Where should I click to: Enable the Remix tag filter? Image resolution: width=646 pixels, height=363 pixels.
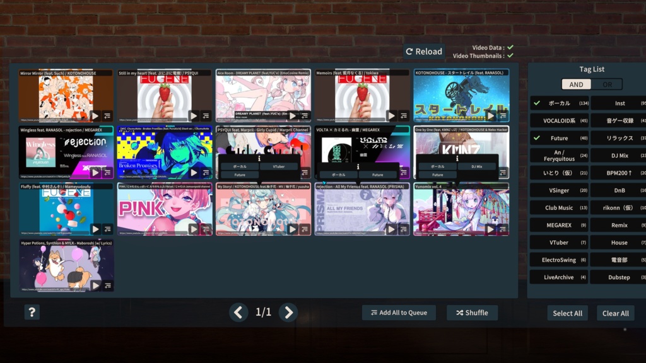[x=618, y=225]
